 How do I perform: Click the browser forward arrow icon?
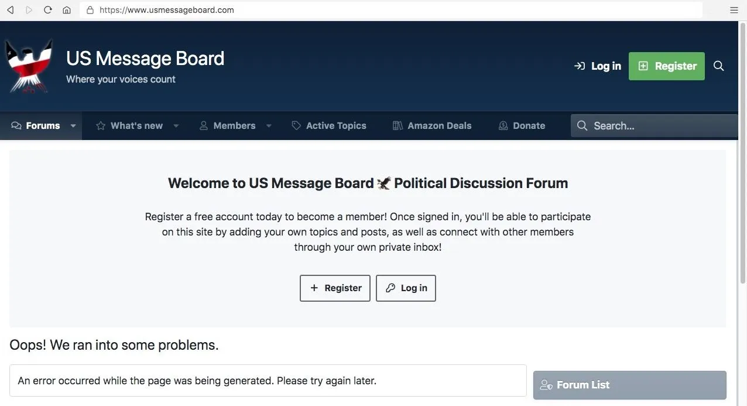pos(29,10)
